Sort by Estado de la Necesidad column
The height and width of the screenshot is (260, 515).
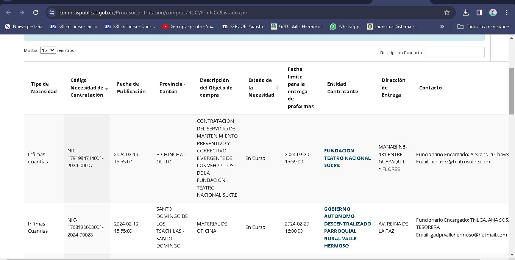click(261, 88)
